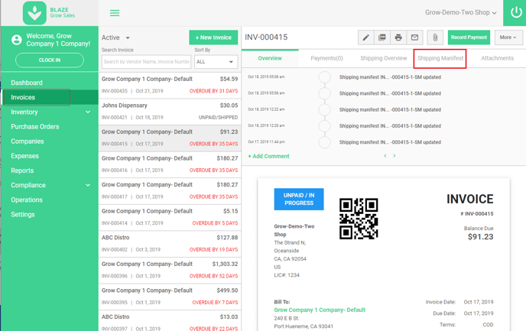Switch to the Overview tab

(x=270, y=58)
